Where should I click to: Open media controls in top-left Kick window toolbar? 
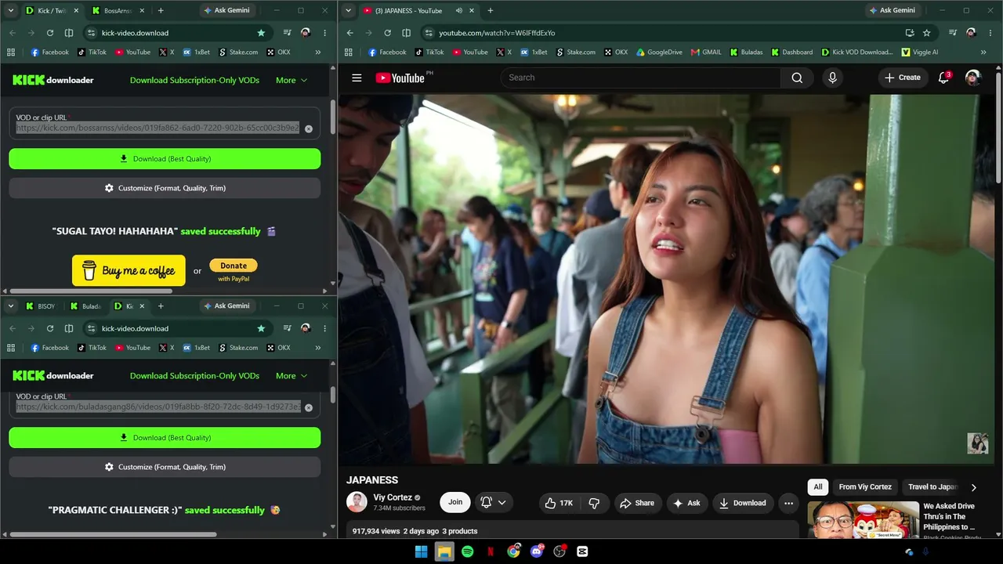(287, 33)
